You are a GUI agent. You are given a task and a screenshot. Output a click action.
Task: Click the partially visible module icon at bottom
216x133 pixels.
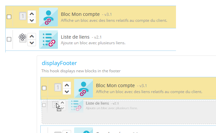(x=83, y=130)
